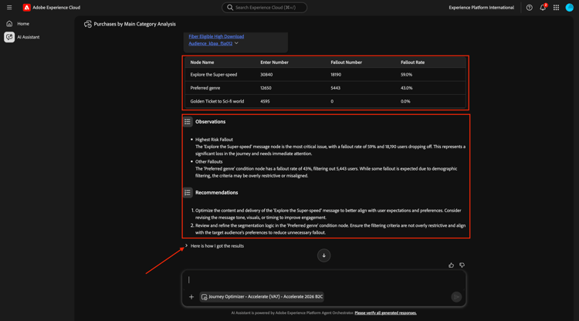Viewport: 579px width, 321px height.
Task: Click the search magnifier icon
Action: coord(230,8)
